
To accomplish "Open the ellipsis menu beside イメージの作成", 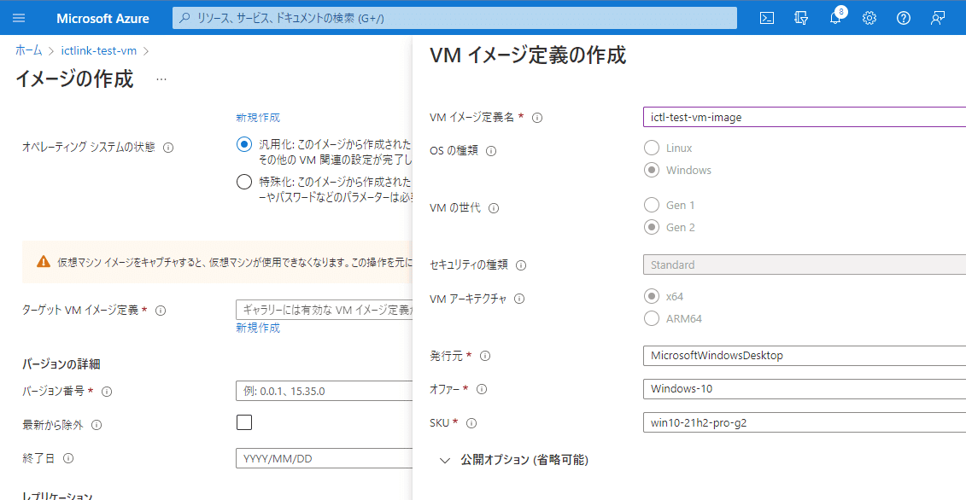I will pos(161,79).
